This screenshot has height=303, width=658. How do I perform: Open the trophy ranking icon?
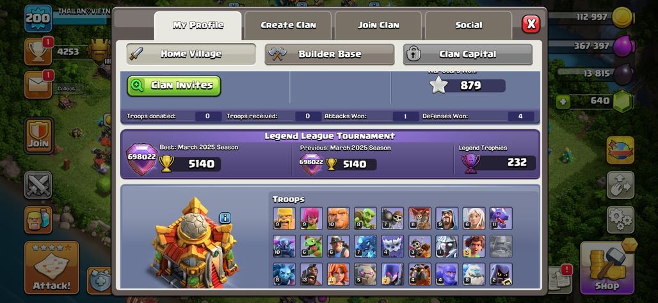point(38,52)
